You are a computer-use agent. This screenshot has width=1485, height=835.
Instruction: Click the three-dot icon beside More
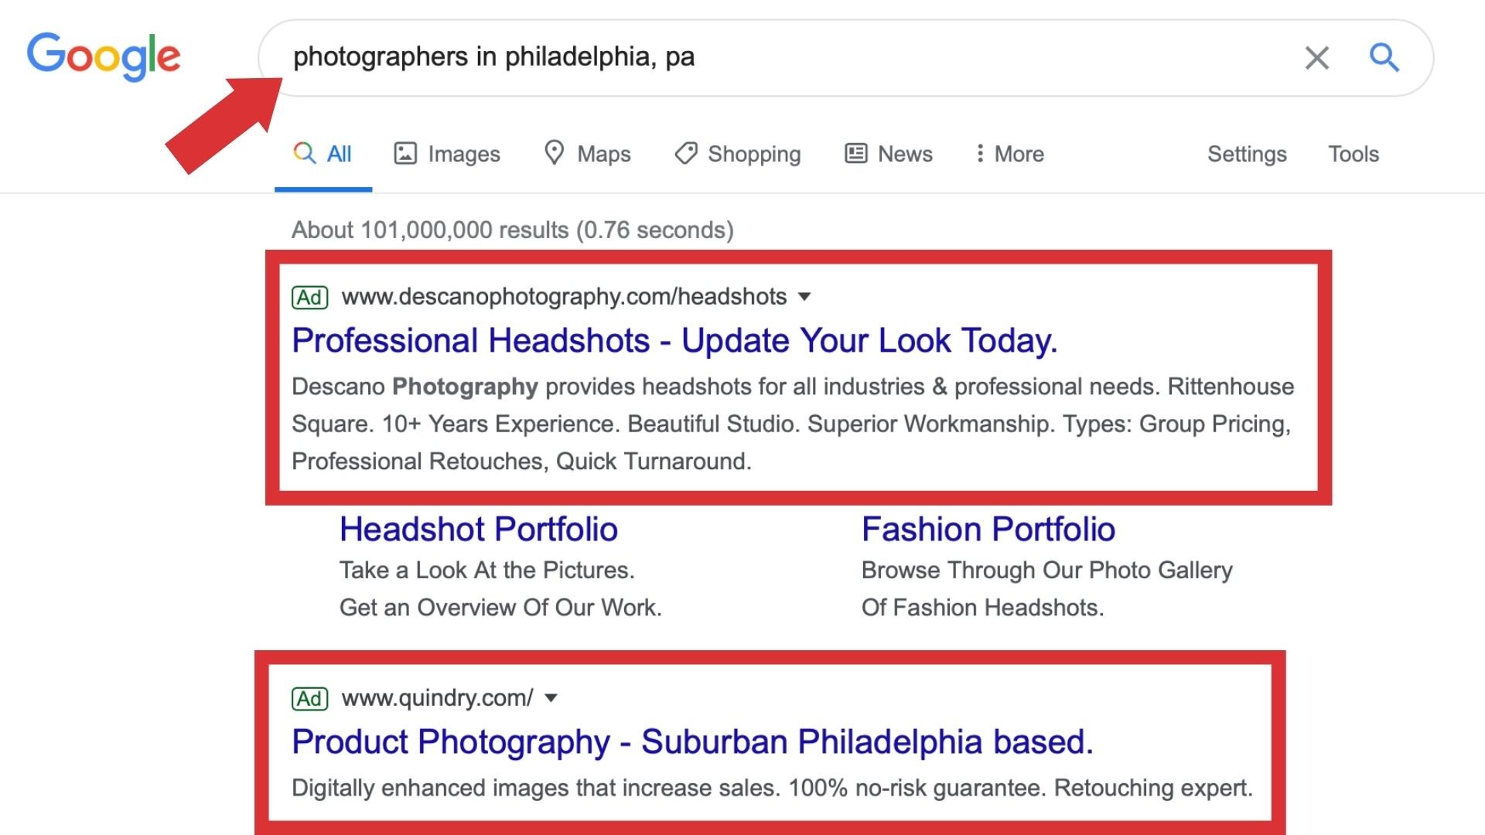coord(980,153)
